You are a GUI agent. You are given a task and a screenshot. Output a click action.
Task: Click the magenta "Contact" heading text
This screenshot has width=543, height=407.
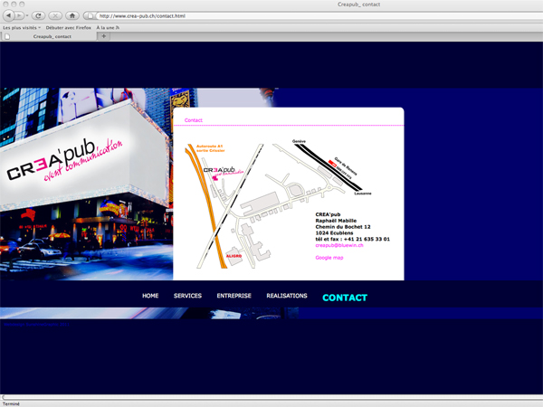(x=194, y=120)
